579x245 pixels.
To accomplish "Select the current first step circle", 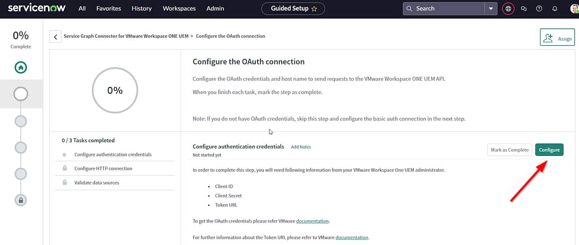I will (x=20, y=94).
